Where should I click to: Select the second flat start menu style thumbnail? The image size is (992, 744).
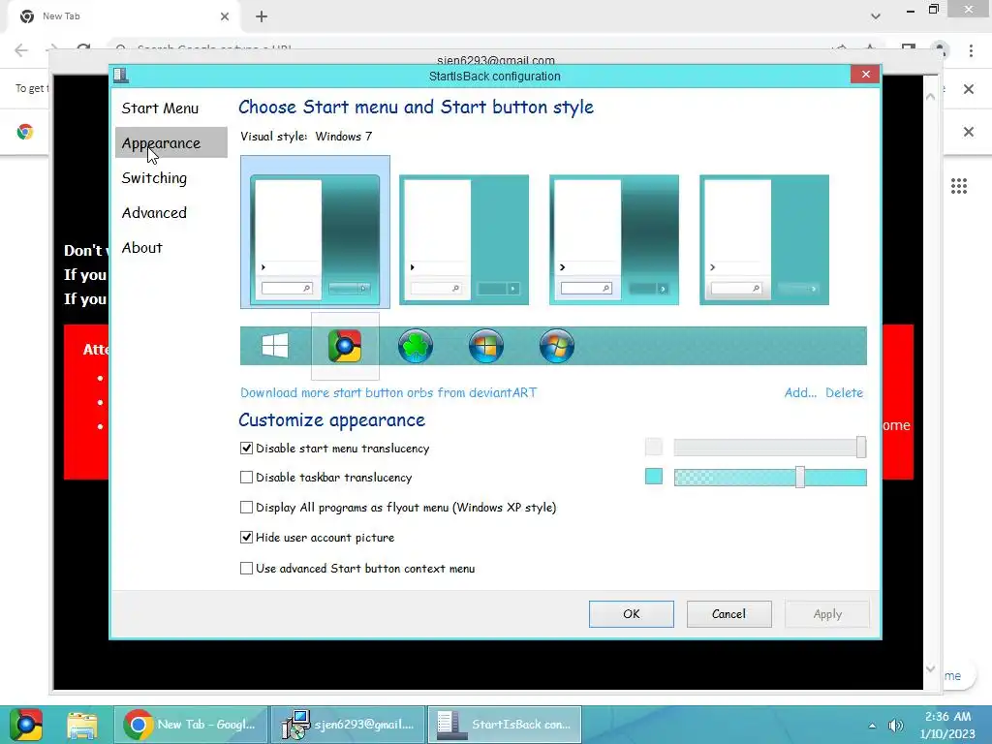click(464, 240)
